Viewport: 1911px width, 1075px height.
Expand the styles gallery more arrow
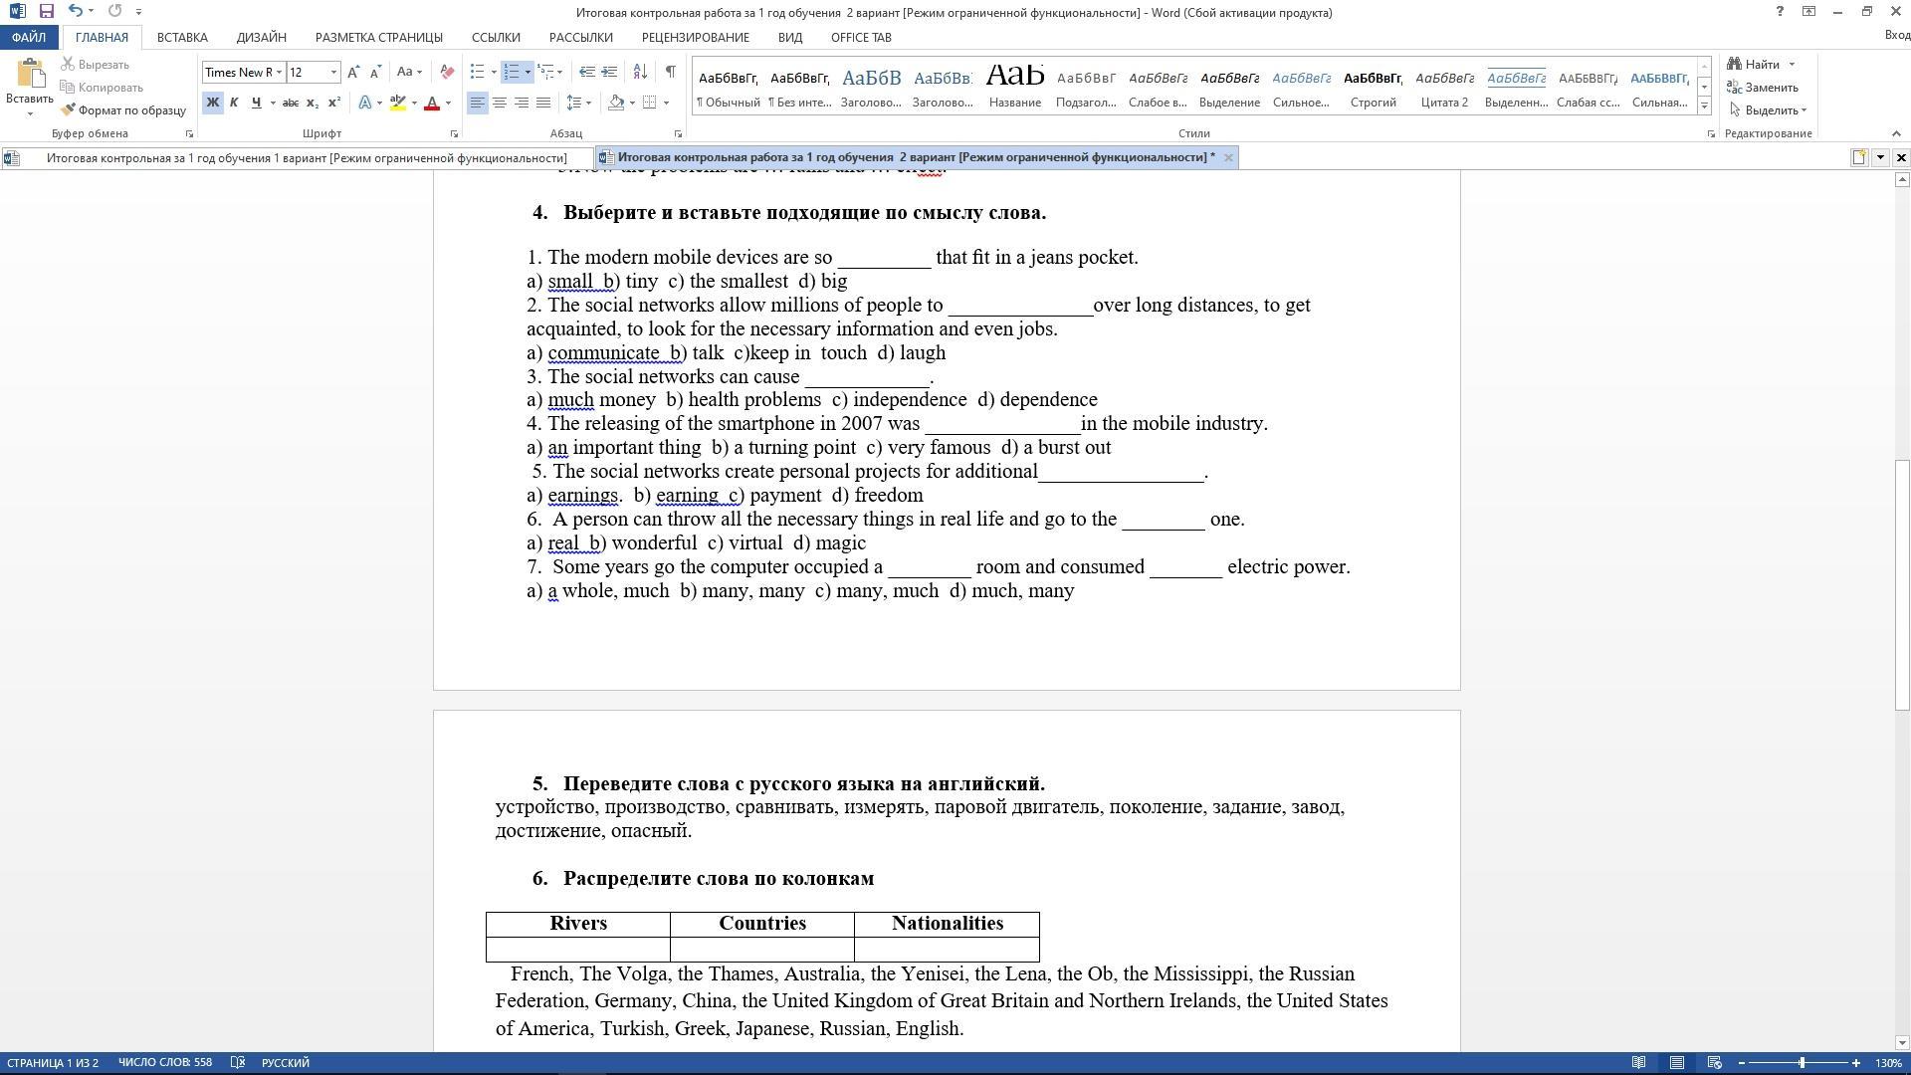pyautogui.click(x=1704, y=106)
